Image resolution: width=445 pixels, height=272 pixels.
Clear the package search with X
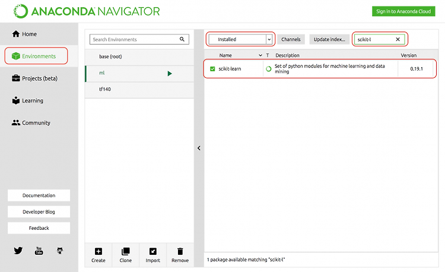[398, 39]
